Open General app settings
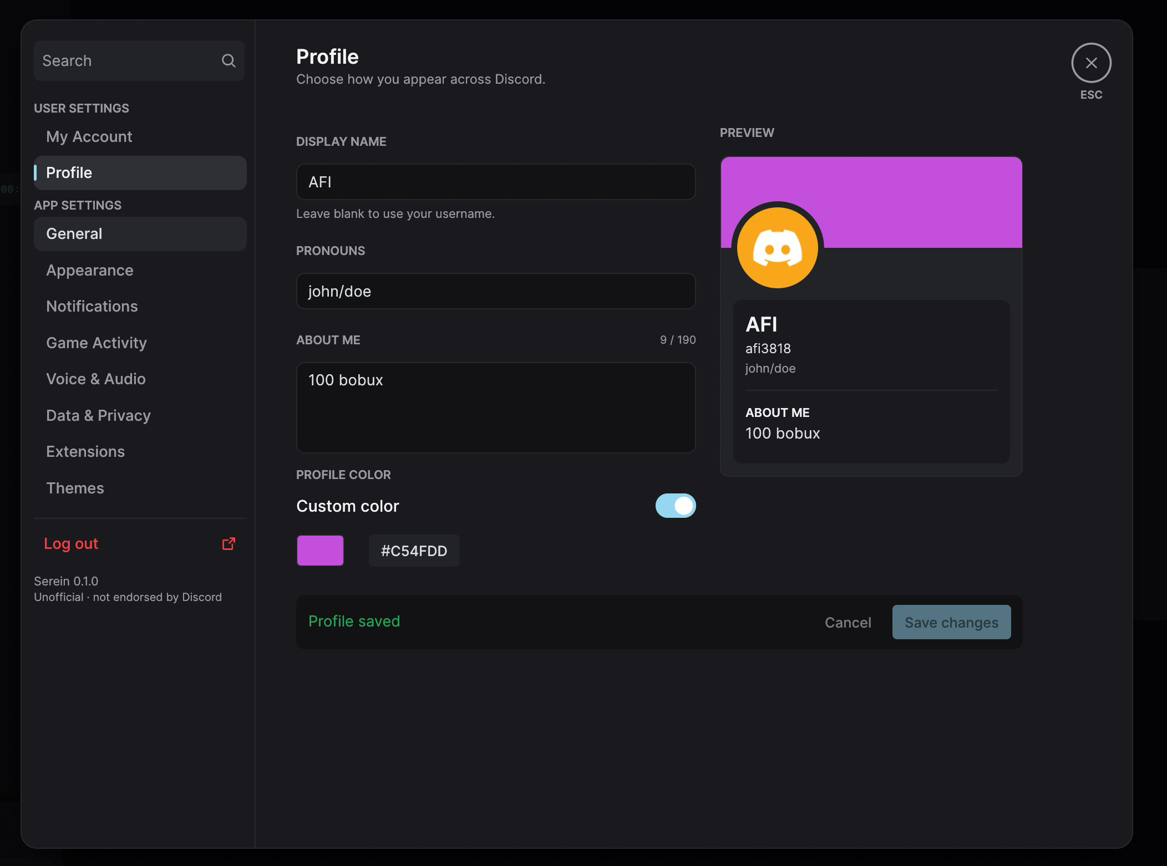The width and height of the screenshot is (1167, 866). [x=140, y=234]
